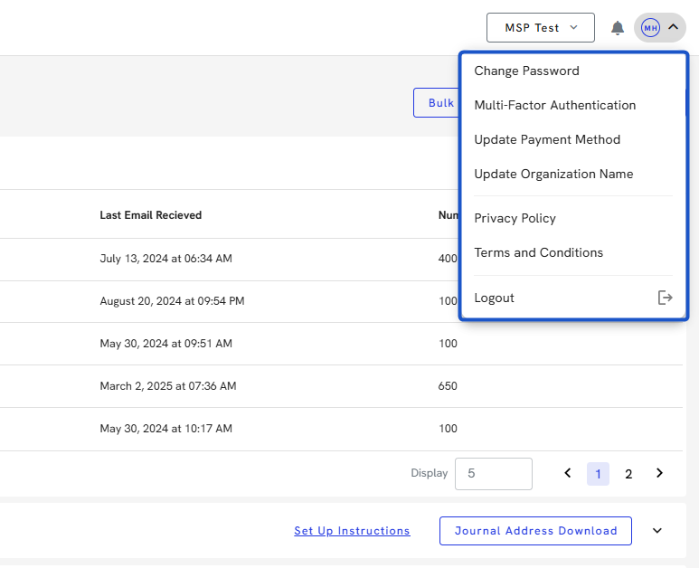Open the Privacy Policy
Image resolution: width=699 pixels, height=568 pixels.
515,218
